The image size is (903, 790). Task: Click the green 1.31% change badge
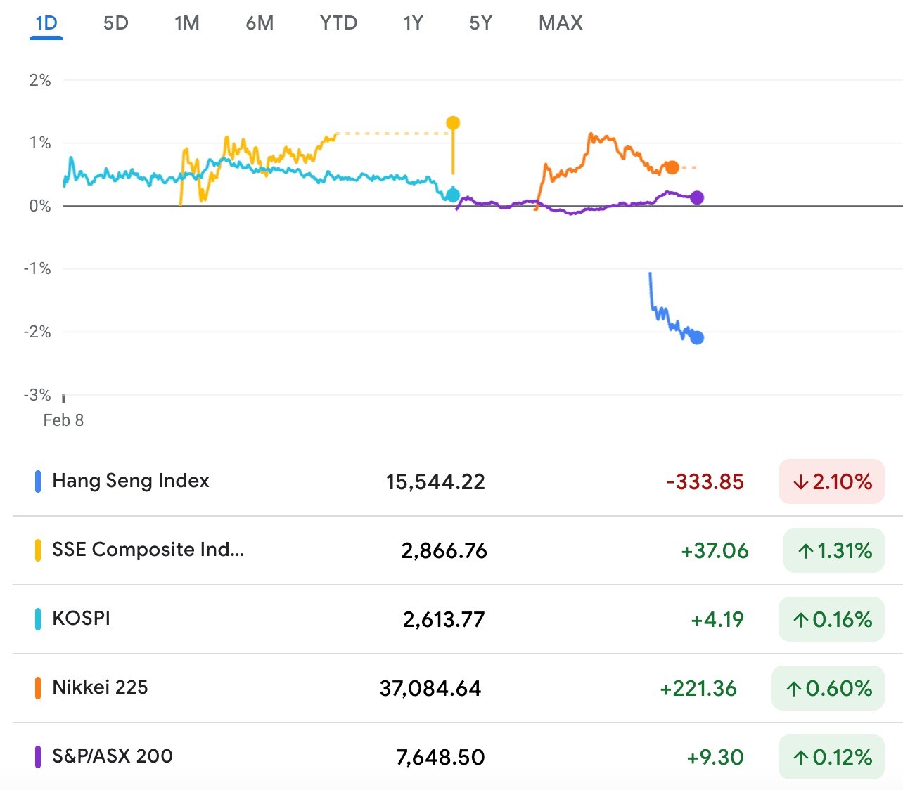(x=834, y=550)
